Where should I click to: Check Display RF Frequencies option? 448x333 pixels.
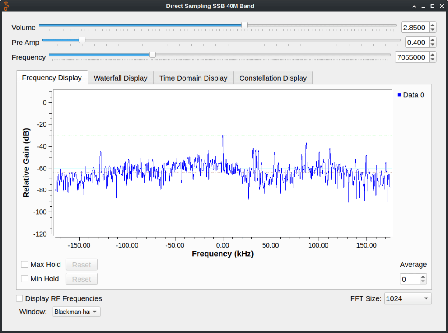click(20, 298)
